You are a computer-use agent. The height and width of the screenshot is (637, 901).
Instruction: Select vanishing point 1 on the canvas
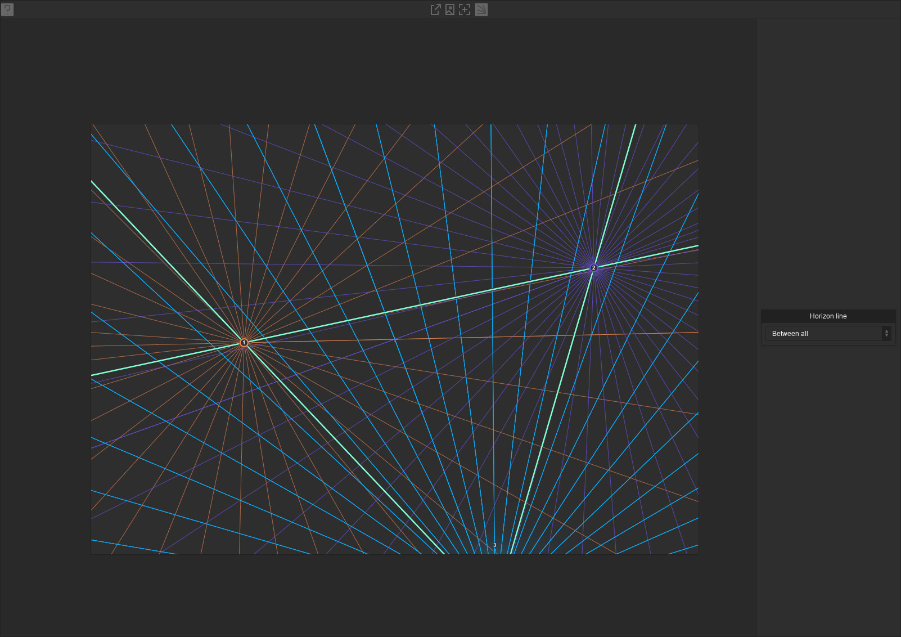coord(244,343)
